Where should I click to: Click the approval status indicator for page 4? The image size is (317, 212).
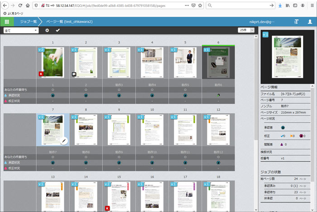pos(152,96)
